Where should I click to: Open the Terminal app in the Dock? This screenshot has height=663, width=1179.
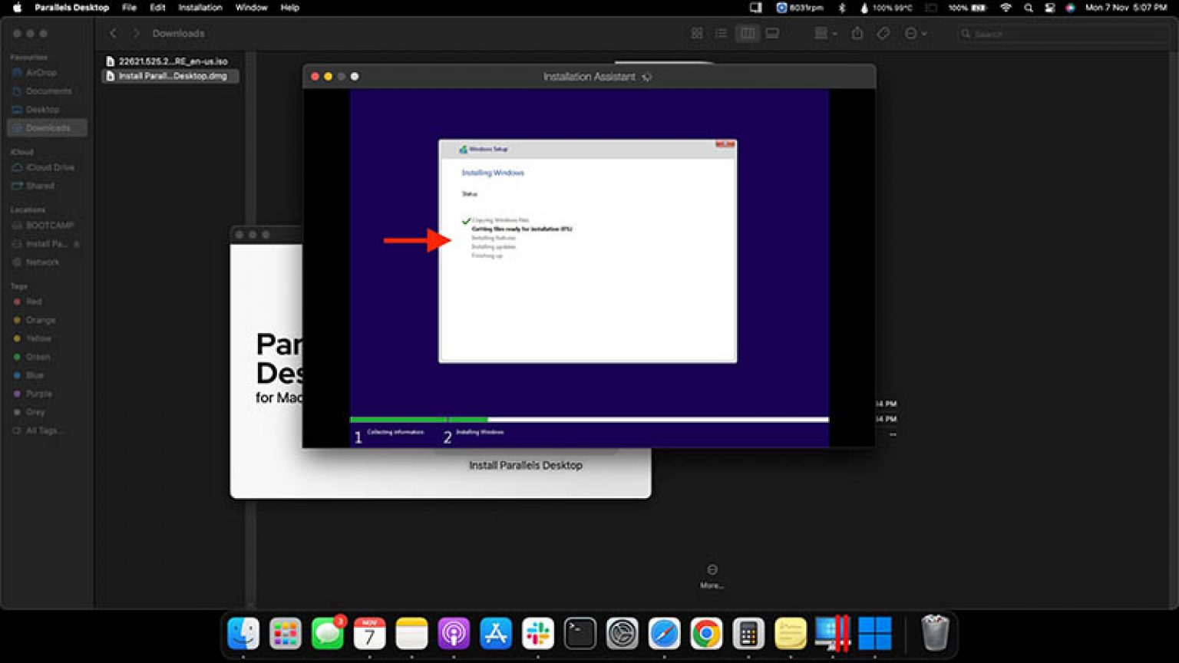point(580,634)
